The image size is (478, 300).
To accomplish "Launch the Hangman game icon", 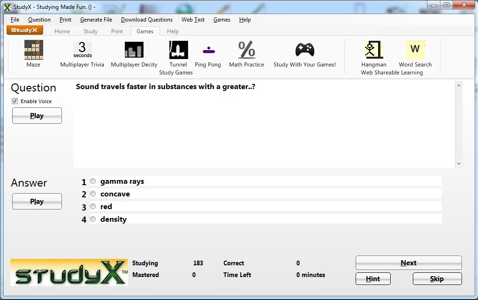I will pos(374,50).
